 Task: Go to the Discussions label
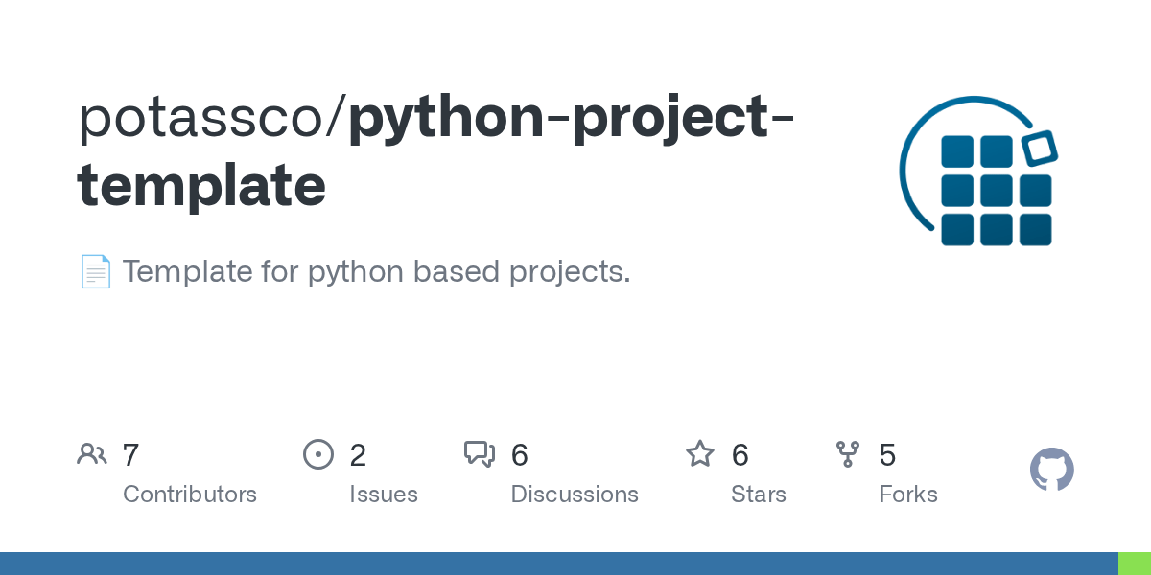(x=575, y=494)
